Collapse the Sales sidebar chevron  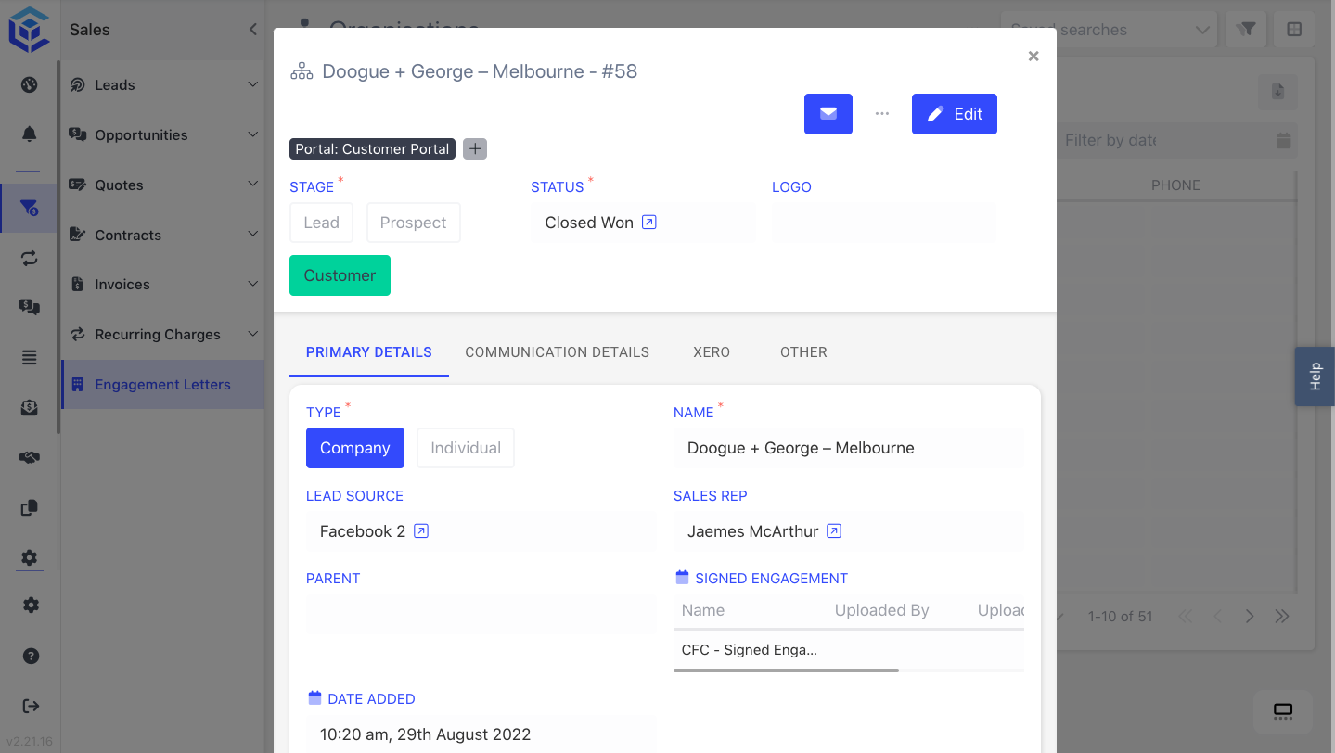tap(253, 30)
